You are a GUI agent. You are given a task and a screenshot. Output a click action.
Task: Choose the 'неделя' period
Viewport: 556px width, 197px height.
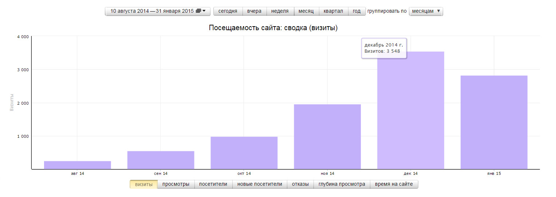280,11
